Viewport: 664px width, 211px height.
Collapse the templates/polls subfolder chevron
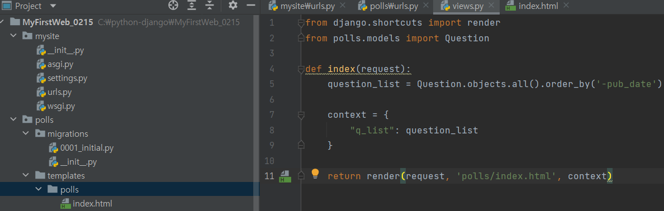[x=39, y=189]
